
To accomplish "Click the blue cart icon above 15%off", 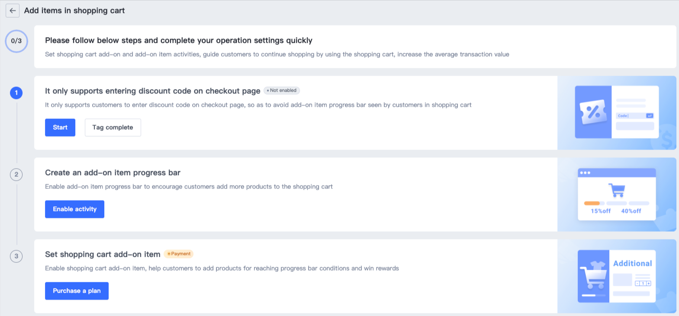I will click(617, 190).
